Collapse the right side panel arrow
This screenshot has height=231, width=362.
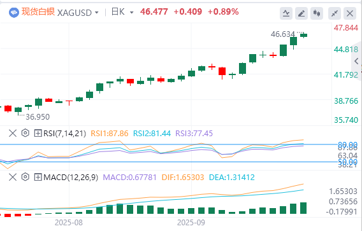356,61
